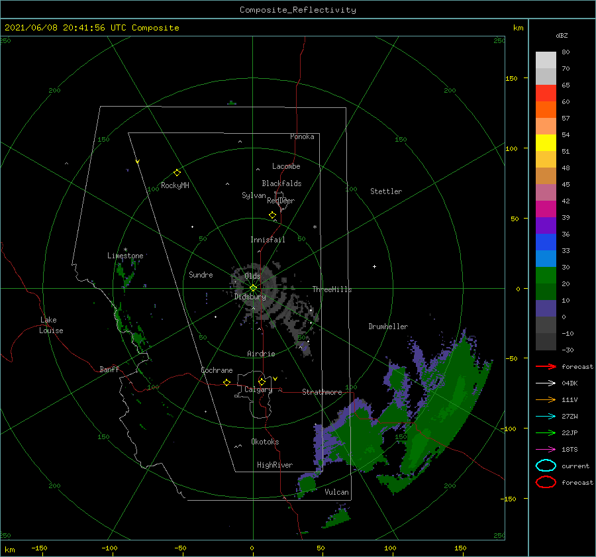
Task: Click the cyan 27ZW arrow icon
Action: pos(546,417)
